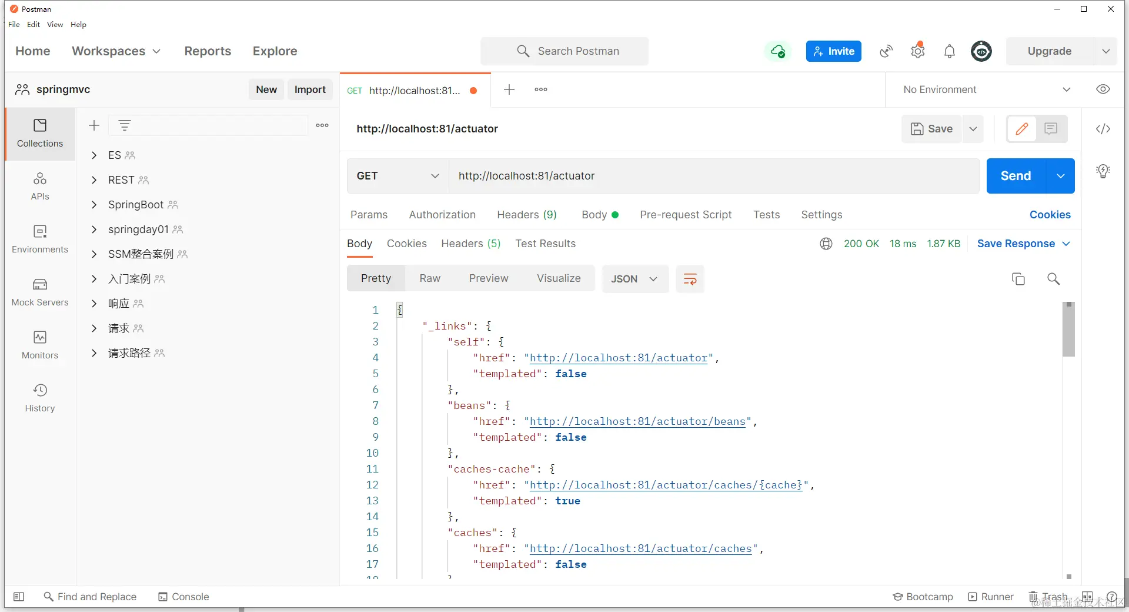Toggle the sidebar visibility in status bar
This screenshot has height=612, width=1129.
(x=19, y=597)
